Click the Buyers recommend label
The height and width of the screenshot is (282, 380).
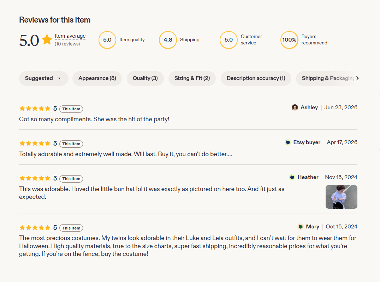click(314, 40)
